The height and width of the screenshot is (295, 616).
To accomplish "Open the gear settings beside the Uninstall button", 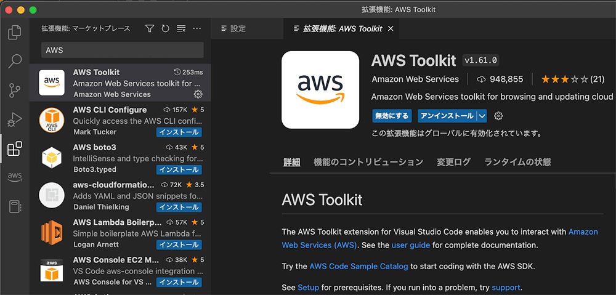I will pos(498,116).
